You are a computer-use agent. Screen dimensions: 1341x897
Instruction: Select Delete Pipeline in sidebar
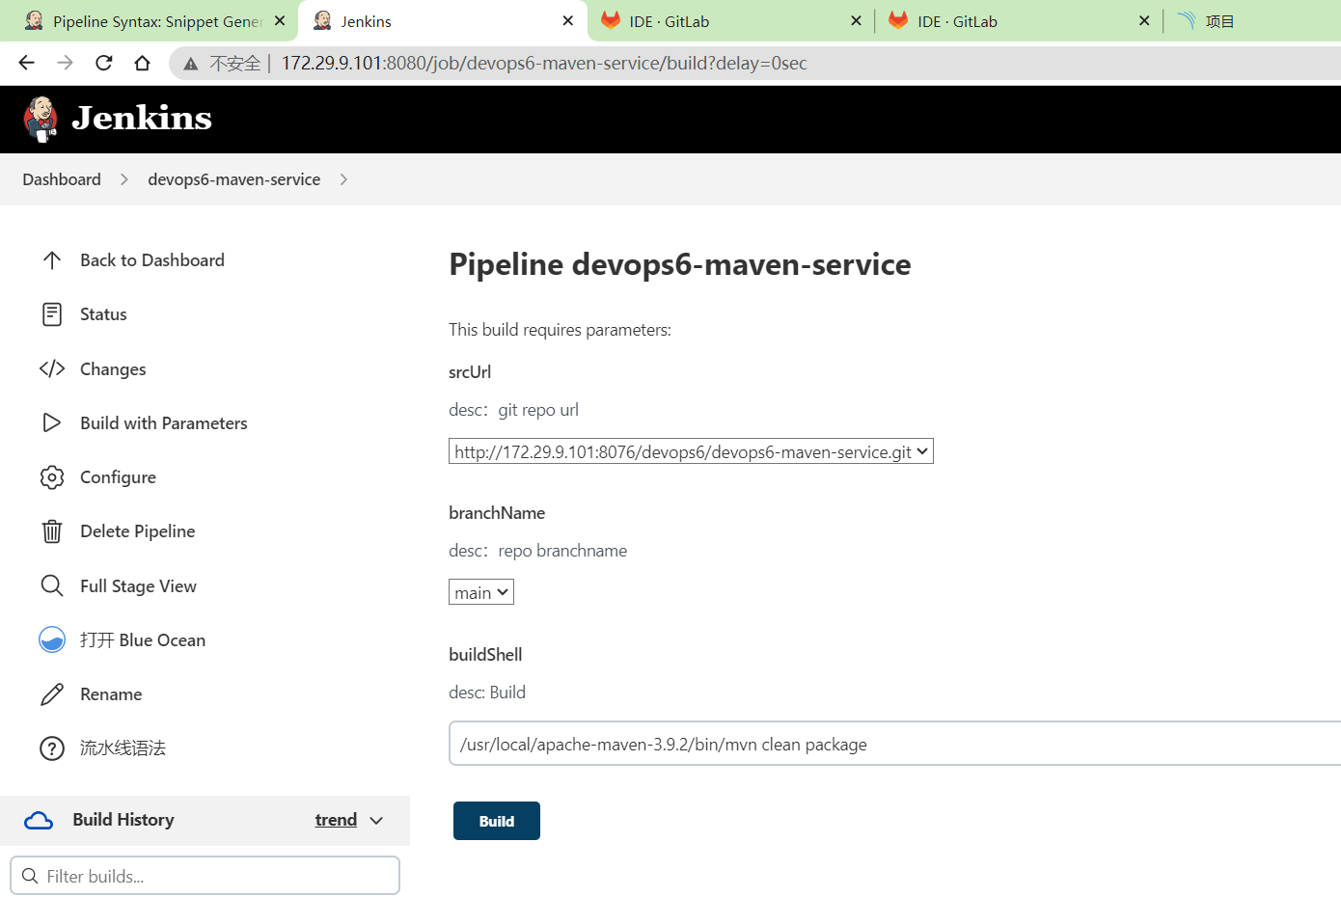(138, 531)
